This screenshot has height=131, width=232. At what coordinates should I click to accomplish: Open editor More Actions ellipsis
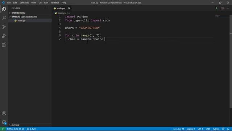(228, 8)
